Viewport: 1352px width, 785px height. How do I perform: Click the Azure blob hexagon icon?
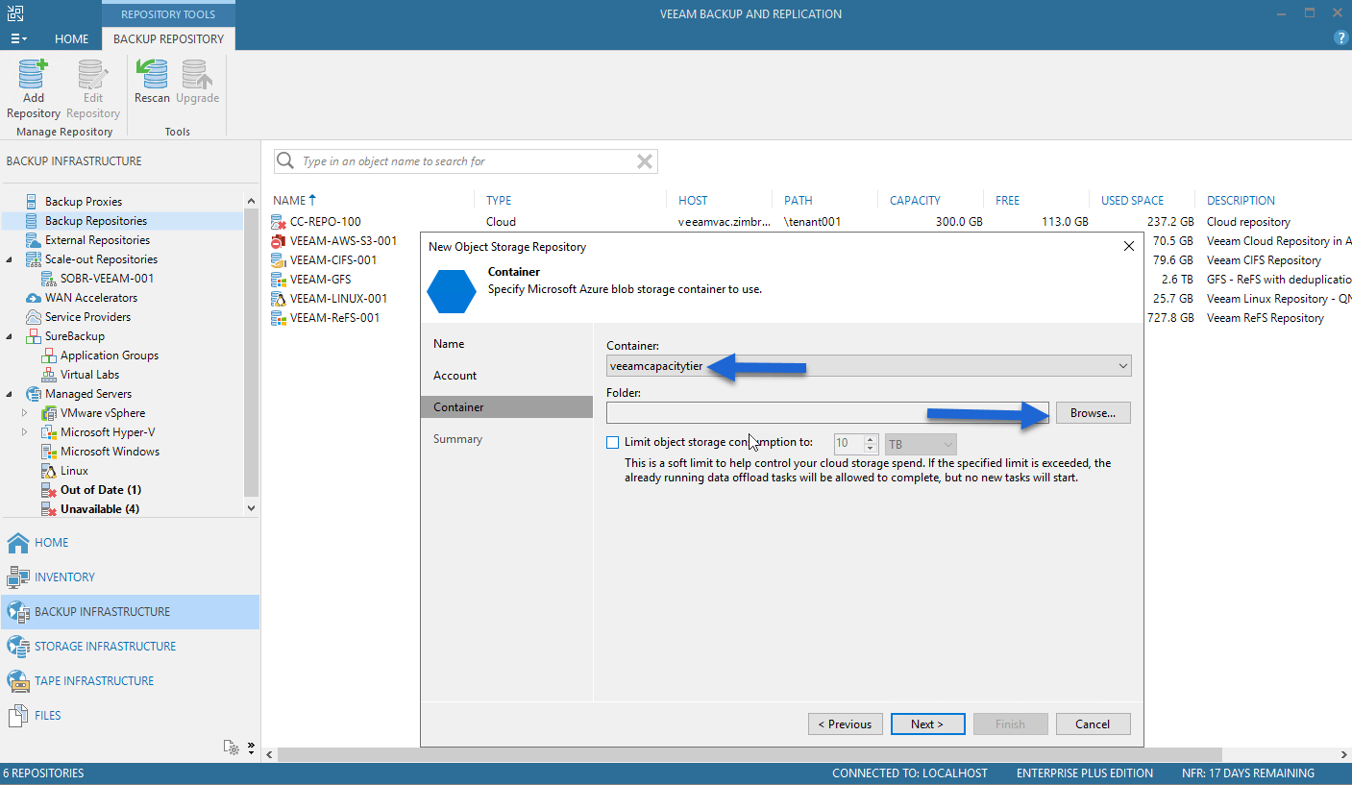click(x=452, y=292)
